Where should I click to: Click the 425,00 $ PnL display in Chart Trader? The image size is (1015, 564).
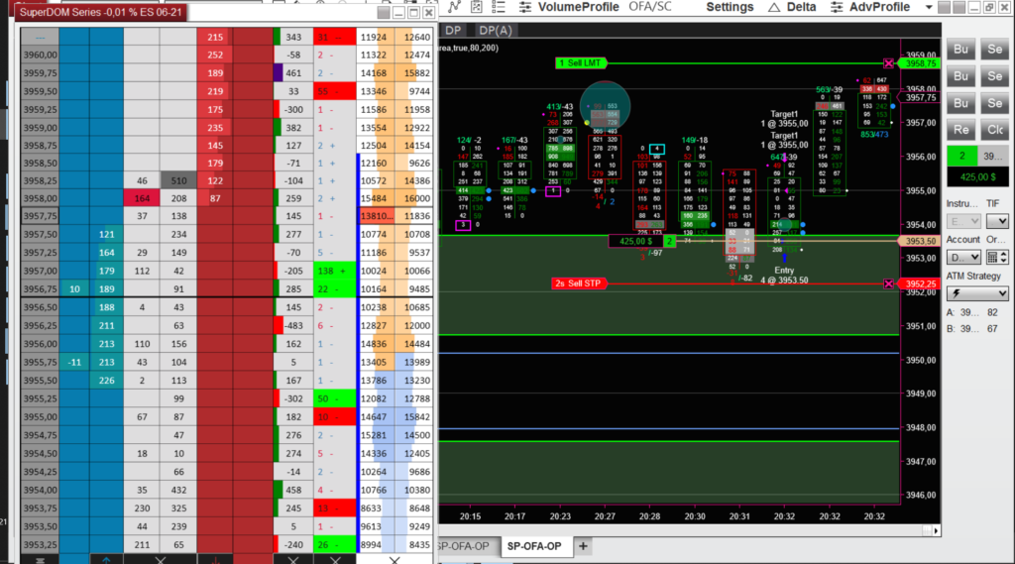tap(977, 176)
